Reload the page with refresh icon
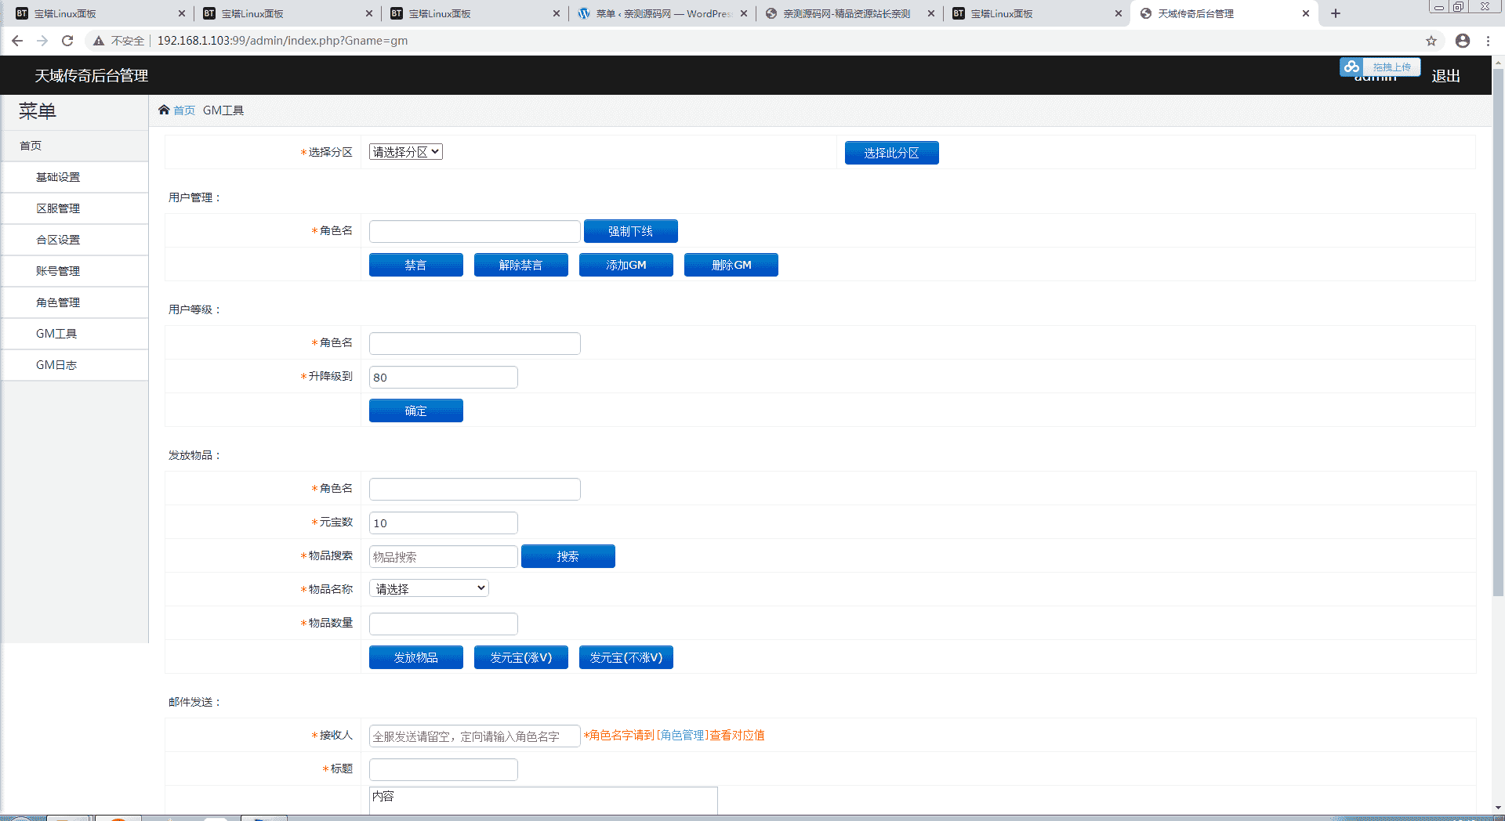Image resolution: width=1505 pixels, height=821 pixels. click(67, 41)
